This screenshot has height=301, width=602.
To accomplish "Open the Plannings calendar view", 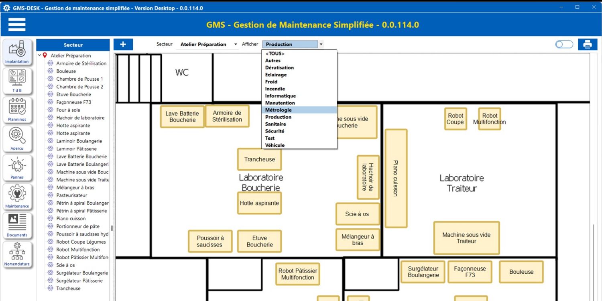I will coord(17,110).
